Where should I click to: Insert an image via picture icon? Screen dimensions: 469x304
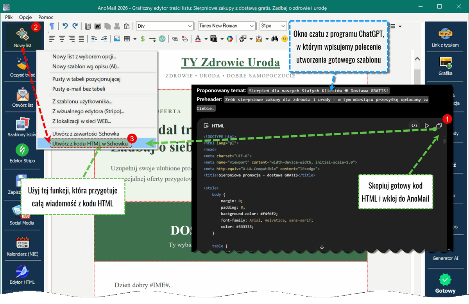(x=117, y=39)
